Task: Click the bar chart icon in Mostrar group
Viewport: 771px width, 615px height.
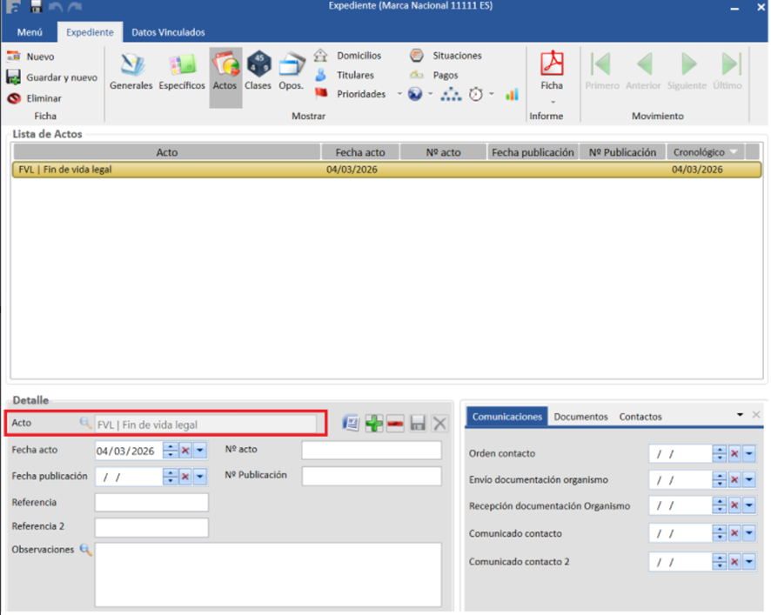Action: click(x=512, y=95)
